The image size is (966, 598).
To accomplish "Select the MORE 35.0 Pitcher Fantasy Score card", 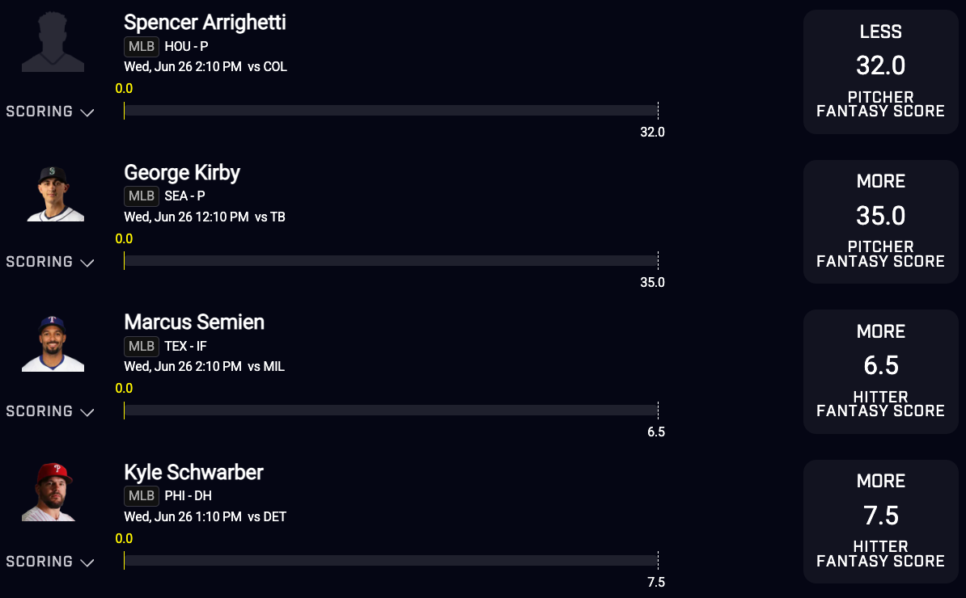I will tap(880, 222).
